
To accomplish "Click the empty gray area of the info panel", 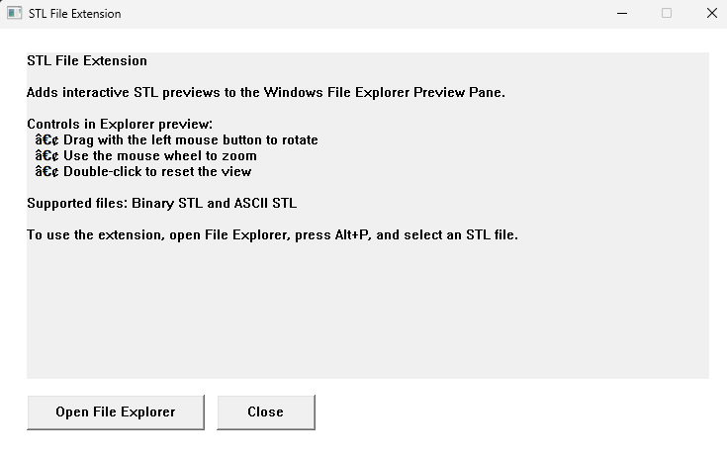I will click(367, 311).
